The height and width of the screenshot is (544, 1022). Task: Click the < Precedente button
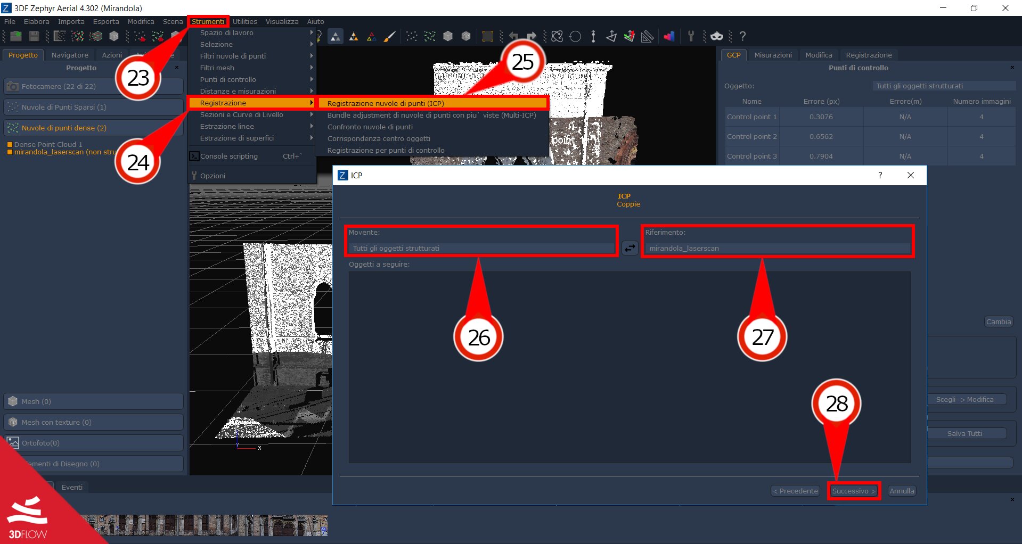[x=795, y=491]
